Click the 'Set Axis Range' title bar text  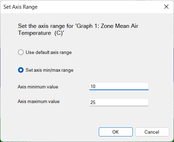[20, 7]
